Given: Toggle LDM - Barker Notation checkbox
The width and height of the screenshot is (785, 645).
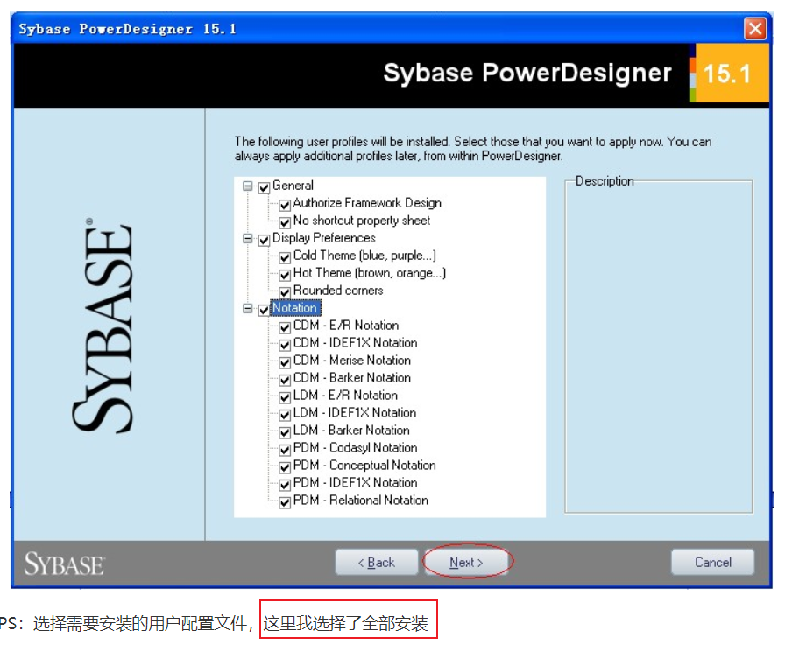Looking at the screenshot, I should click(285, 432).
